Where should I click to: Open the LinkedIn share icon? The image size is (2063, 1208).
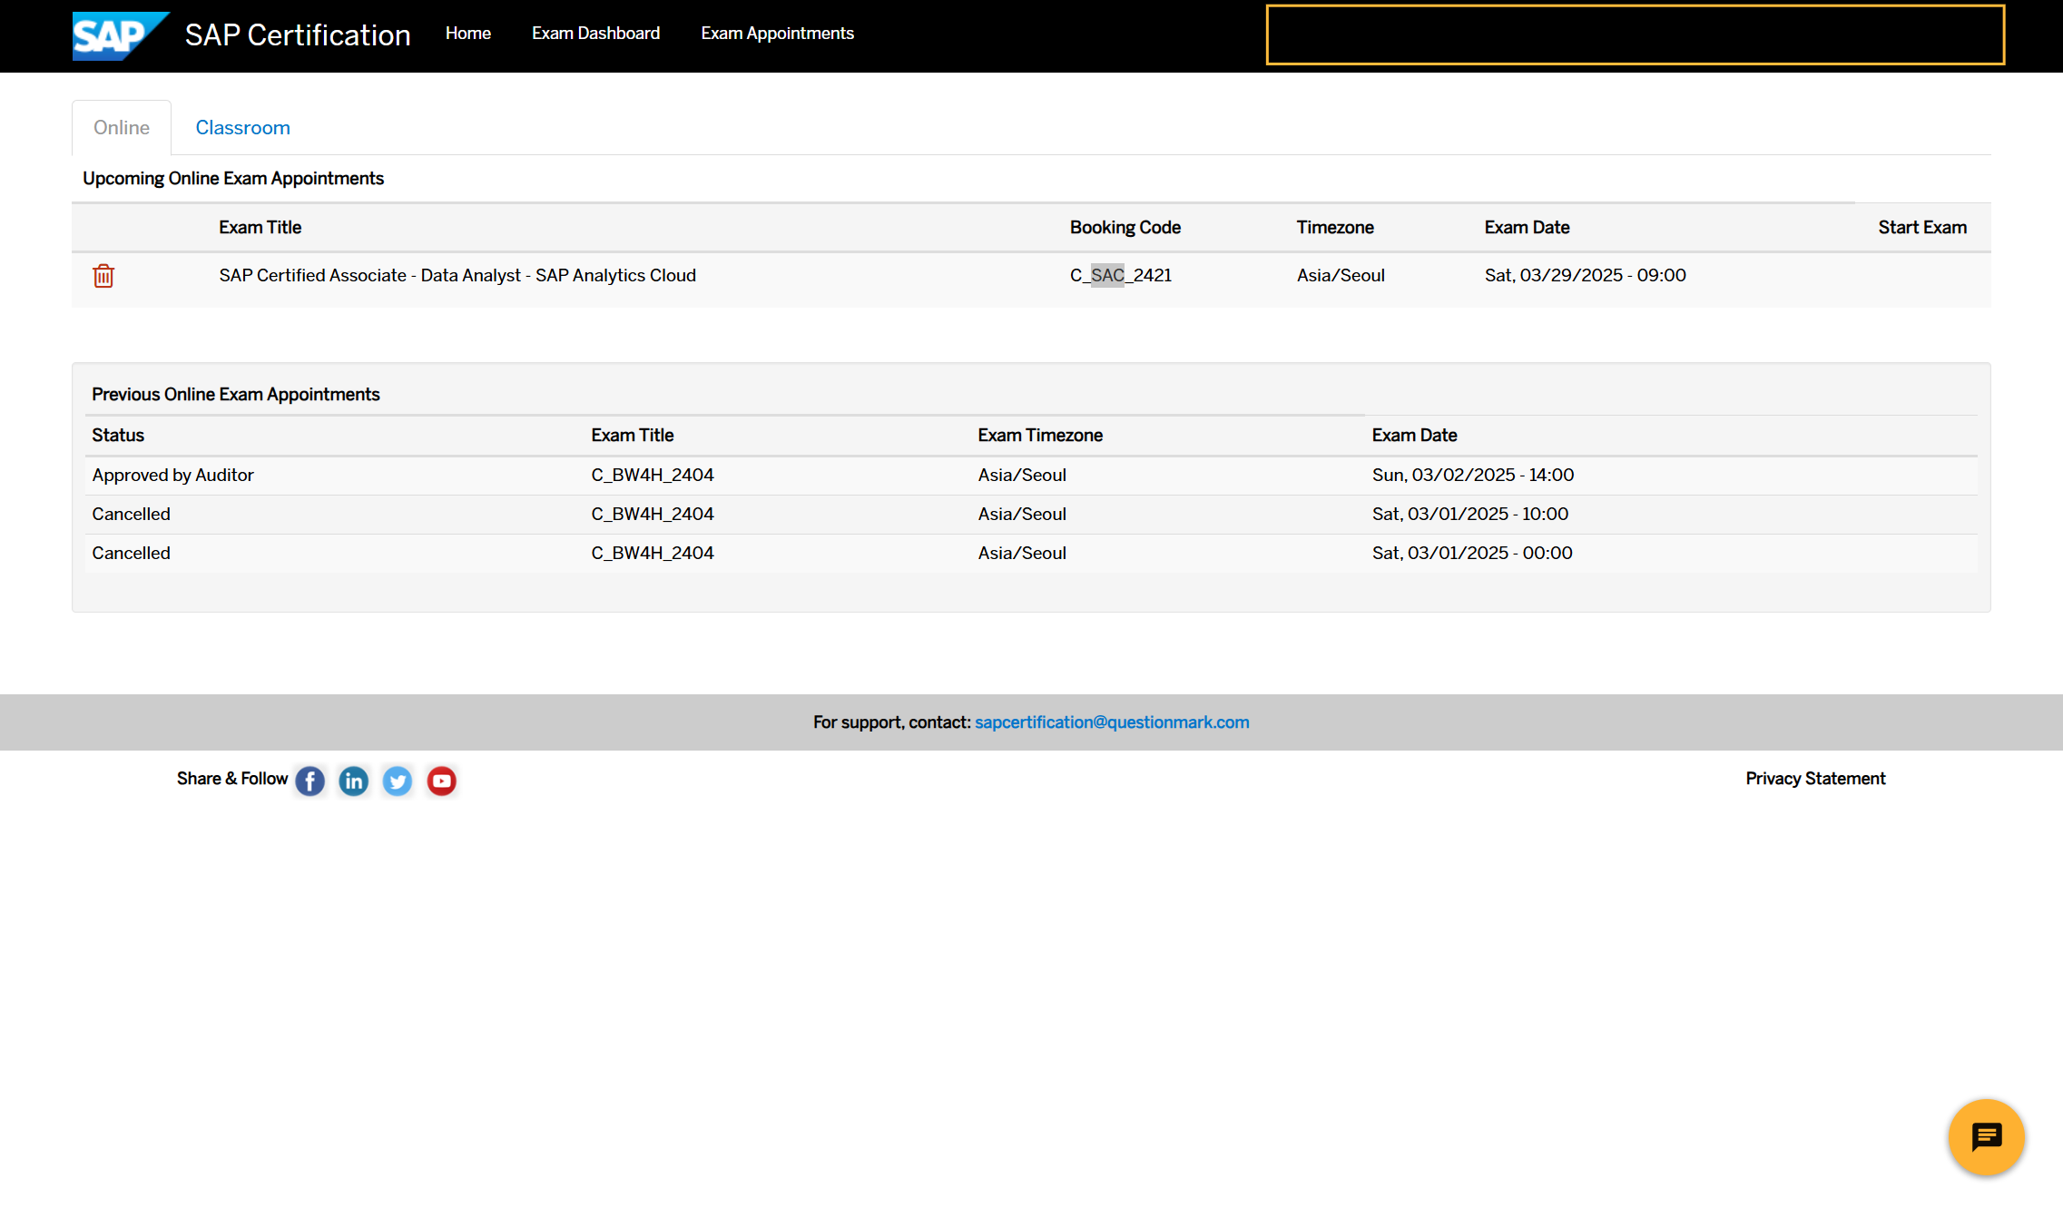(354, 781)
